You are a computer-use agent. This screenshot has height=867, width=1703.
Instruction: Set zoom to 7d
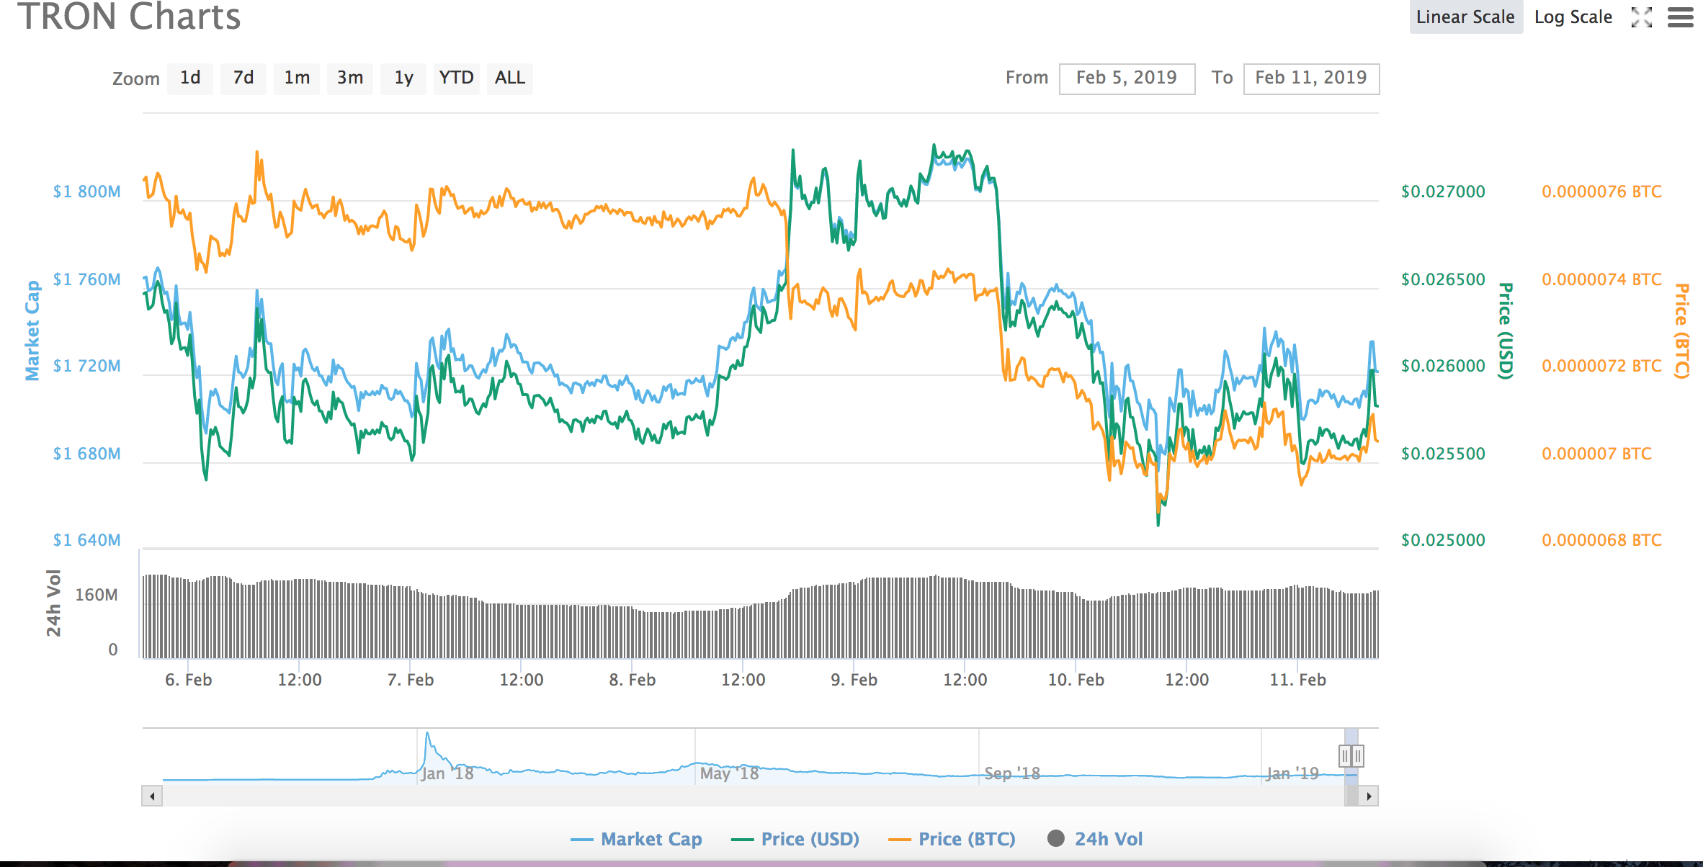(x=243, y=78)
